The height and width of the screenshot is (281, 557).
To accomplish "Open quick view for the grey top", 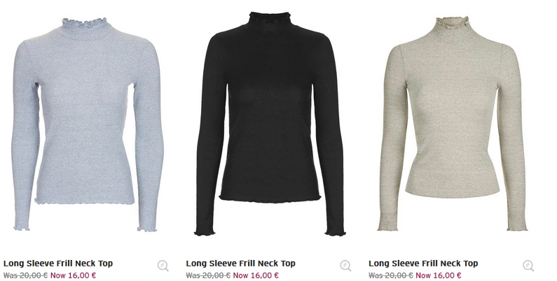I will pos(163,266).
